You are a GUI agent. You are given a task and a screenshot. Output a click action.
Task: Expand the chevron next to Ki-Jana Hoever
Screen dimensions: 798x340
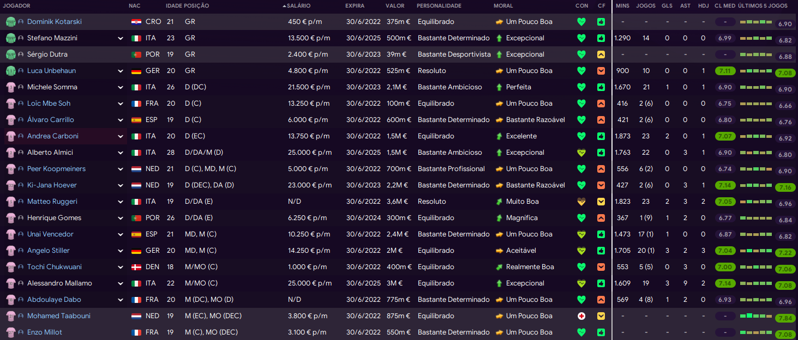coord(121,185)
